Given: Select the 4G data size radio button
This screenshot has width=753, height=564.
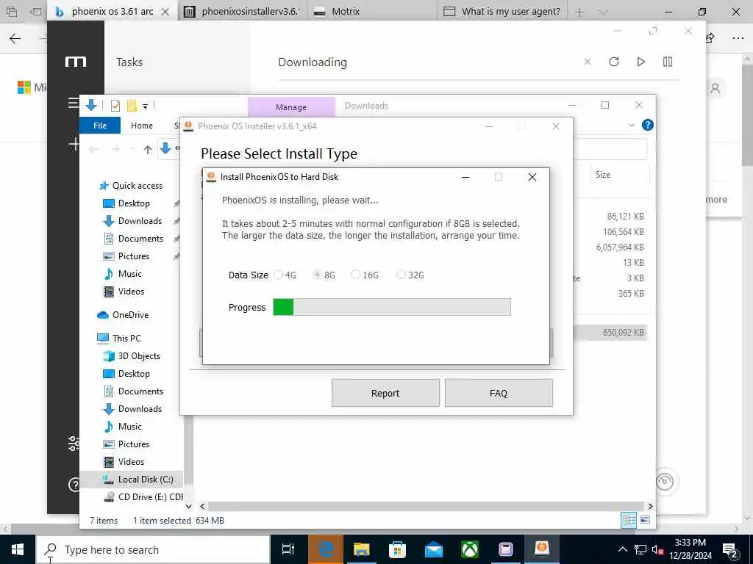Looking at the screenshot, I should click(x=279, y=275).
